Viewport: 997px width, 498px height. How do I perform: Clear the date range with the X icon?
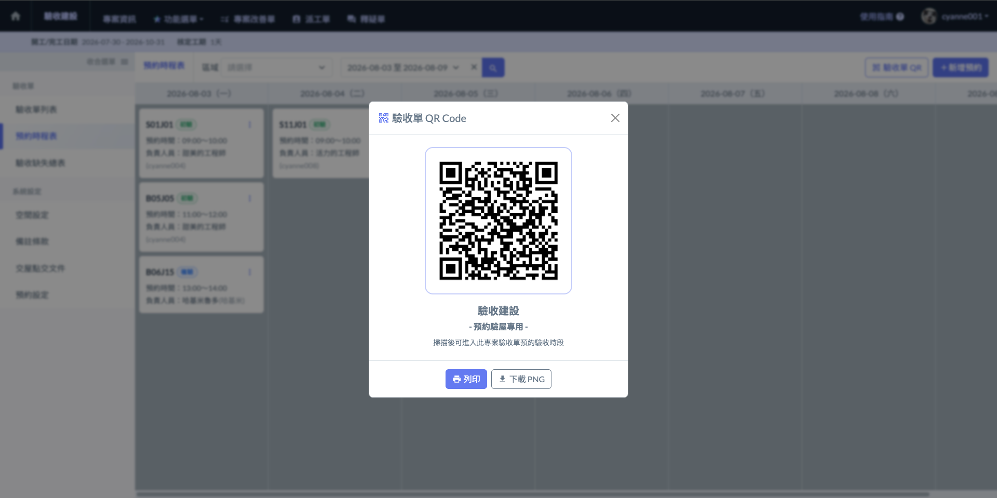474,67
